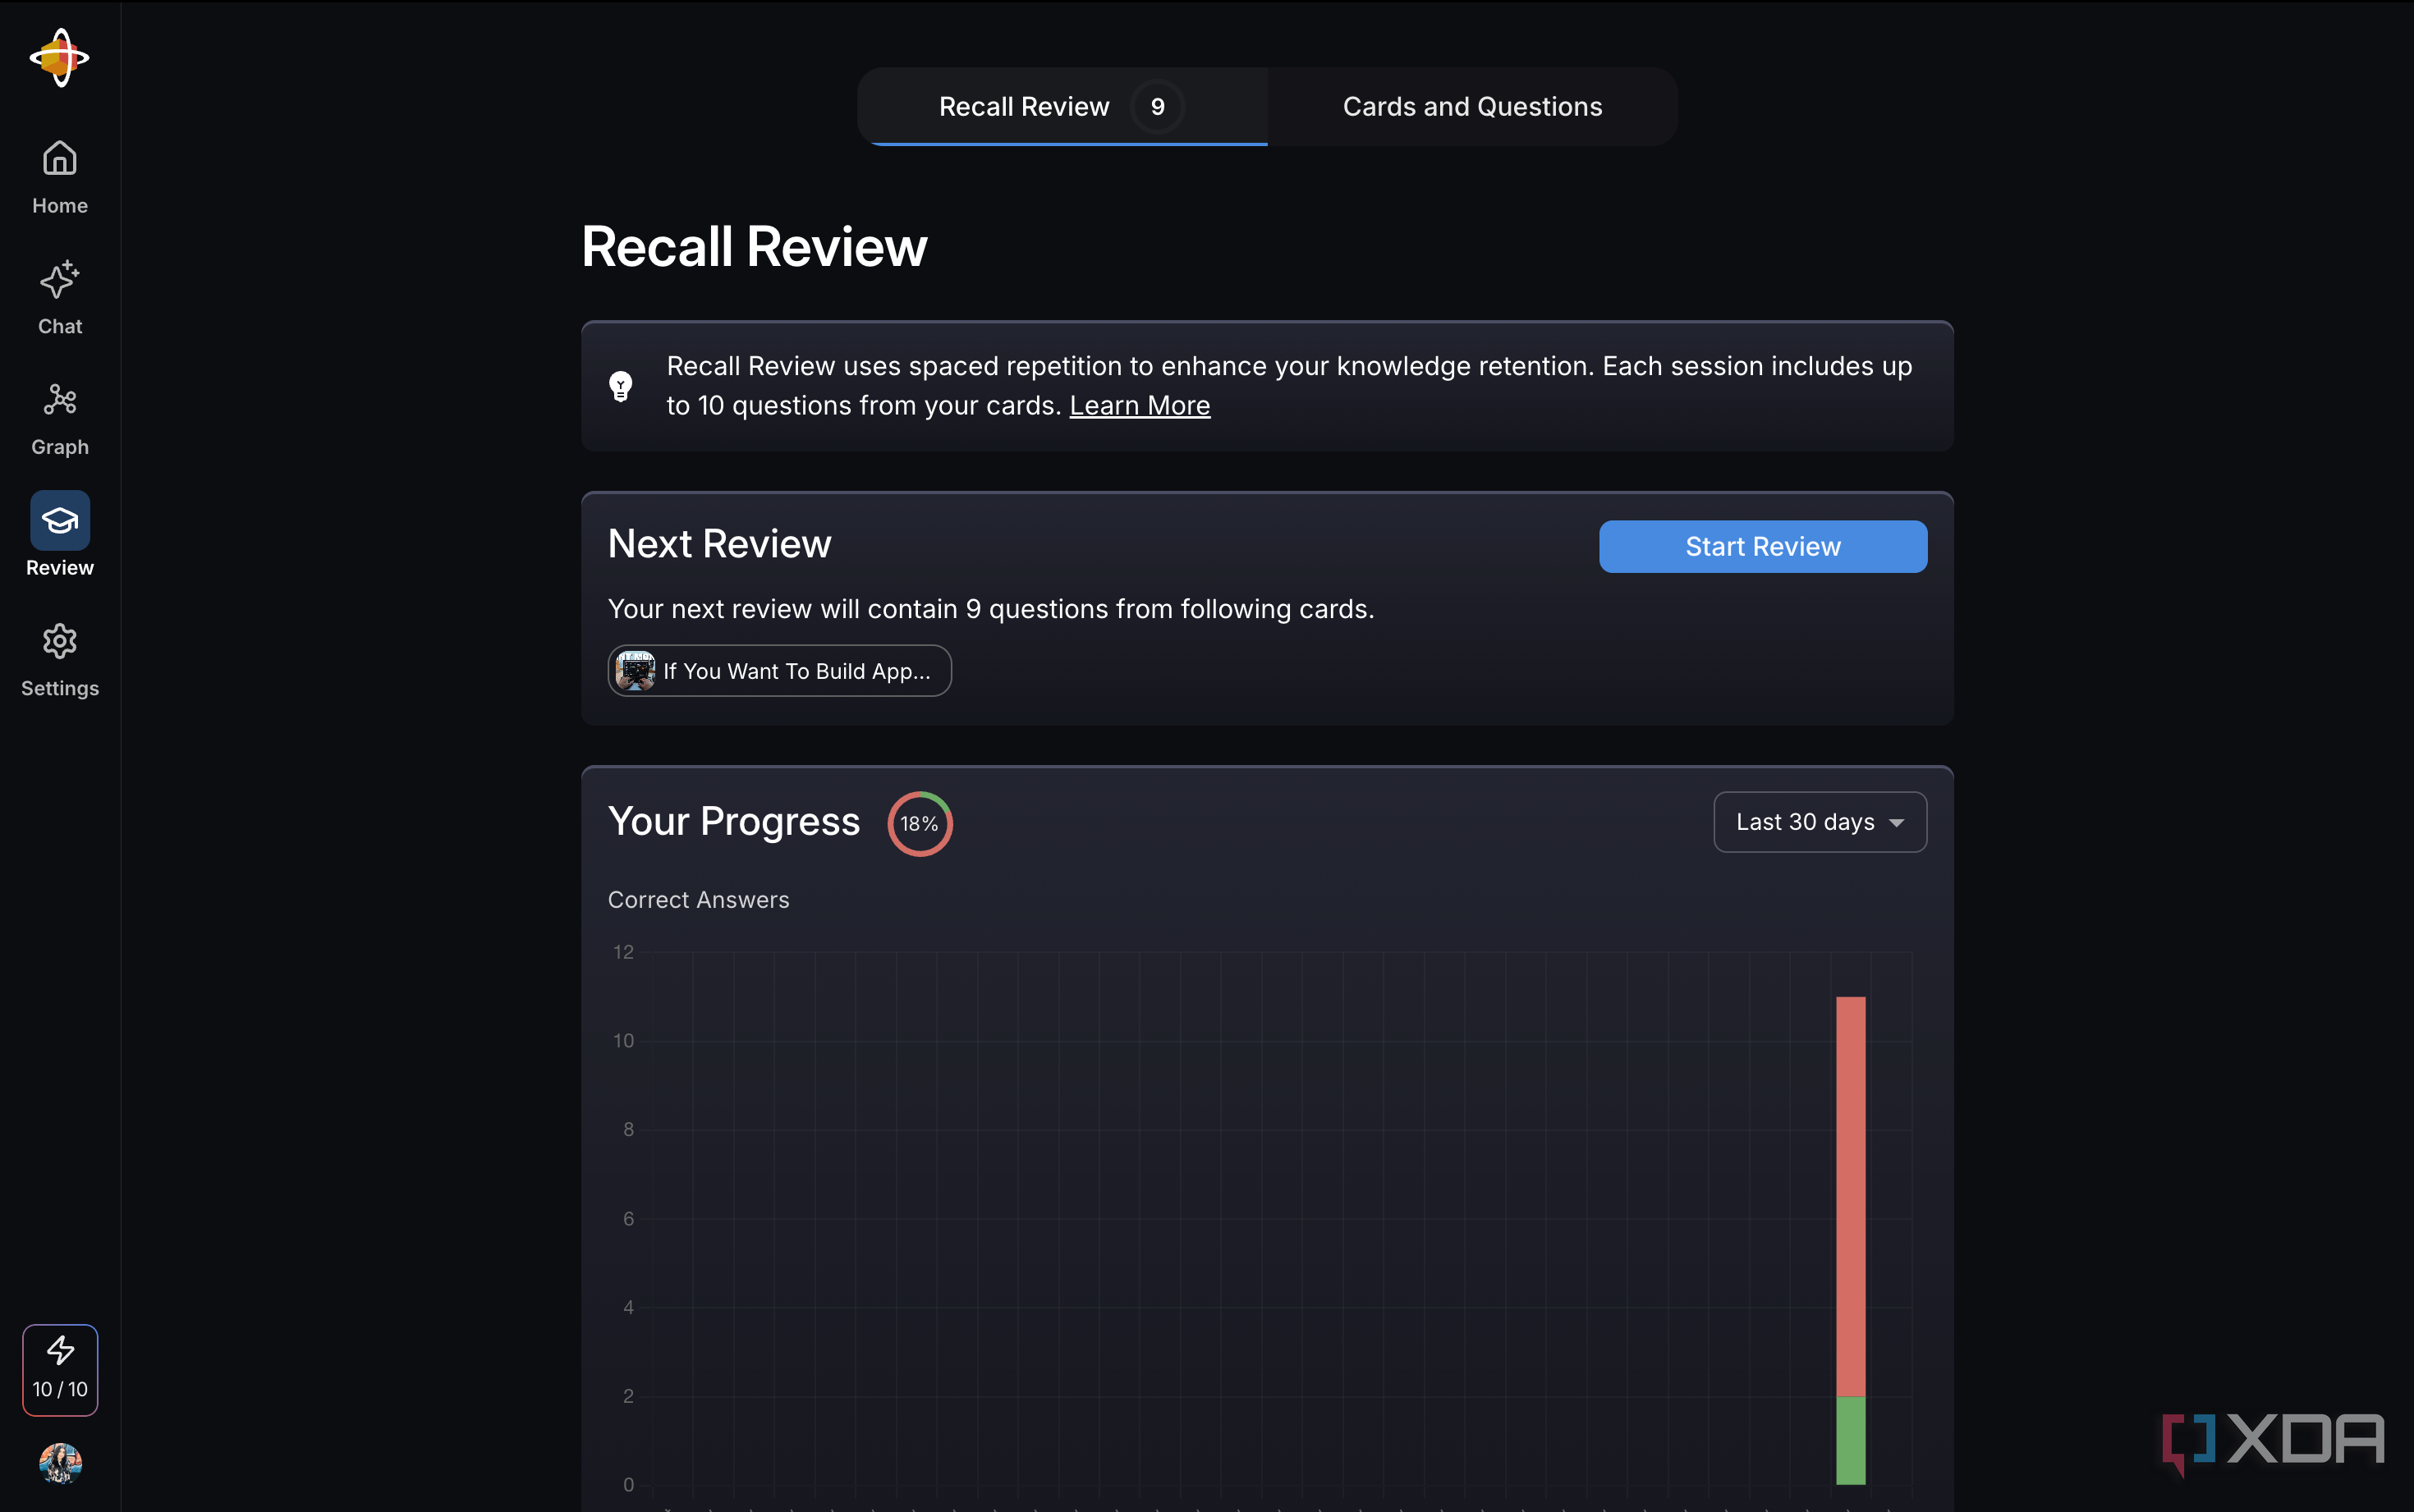This screenshot has height=1512, width=2414.
Task: Click the 'Your Progress' heading
Action: [x=733, y=822]
